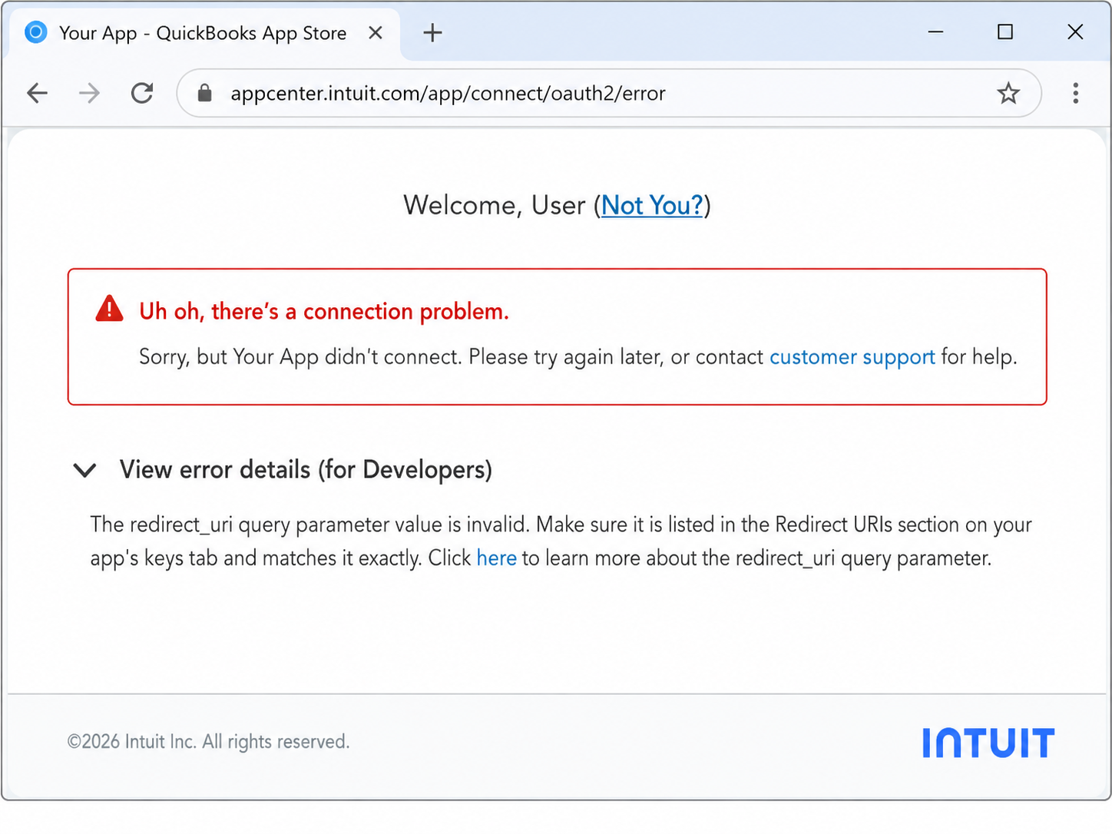Minimize the browser window

pos(935,32)
